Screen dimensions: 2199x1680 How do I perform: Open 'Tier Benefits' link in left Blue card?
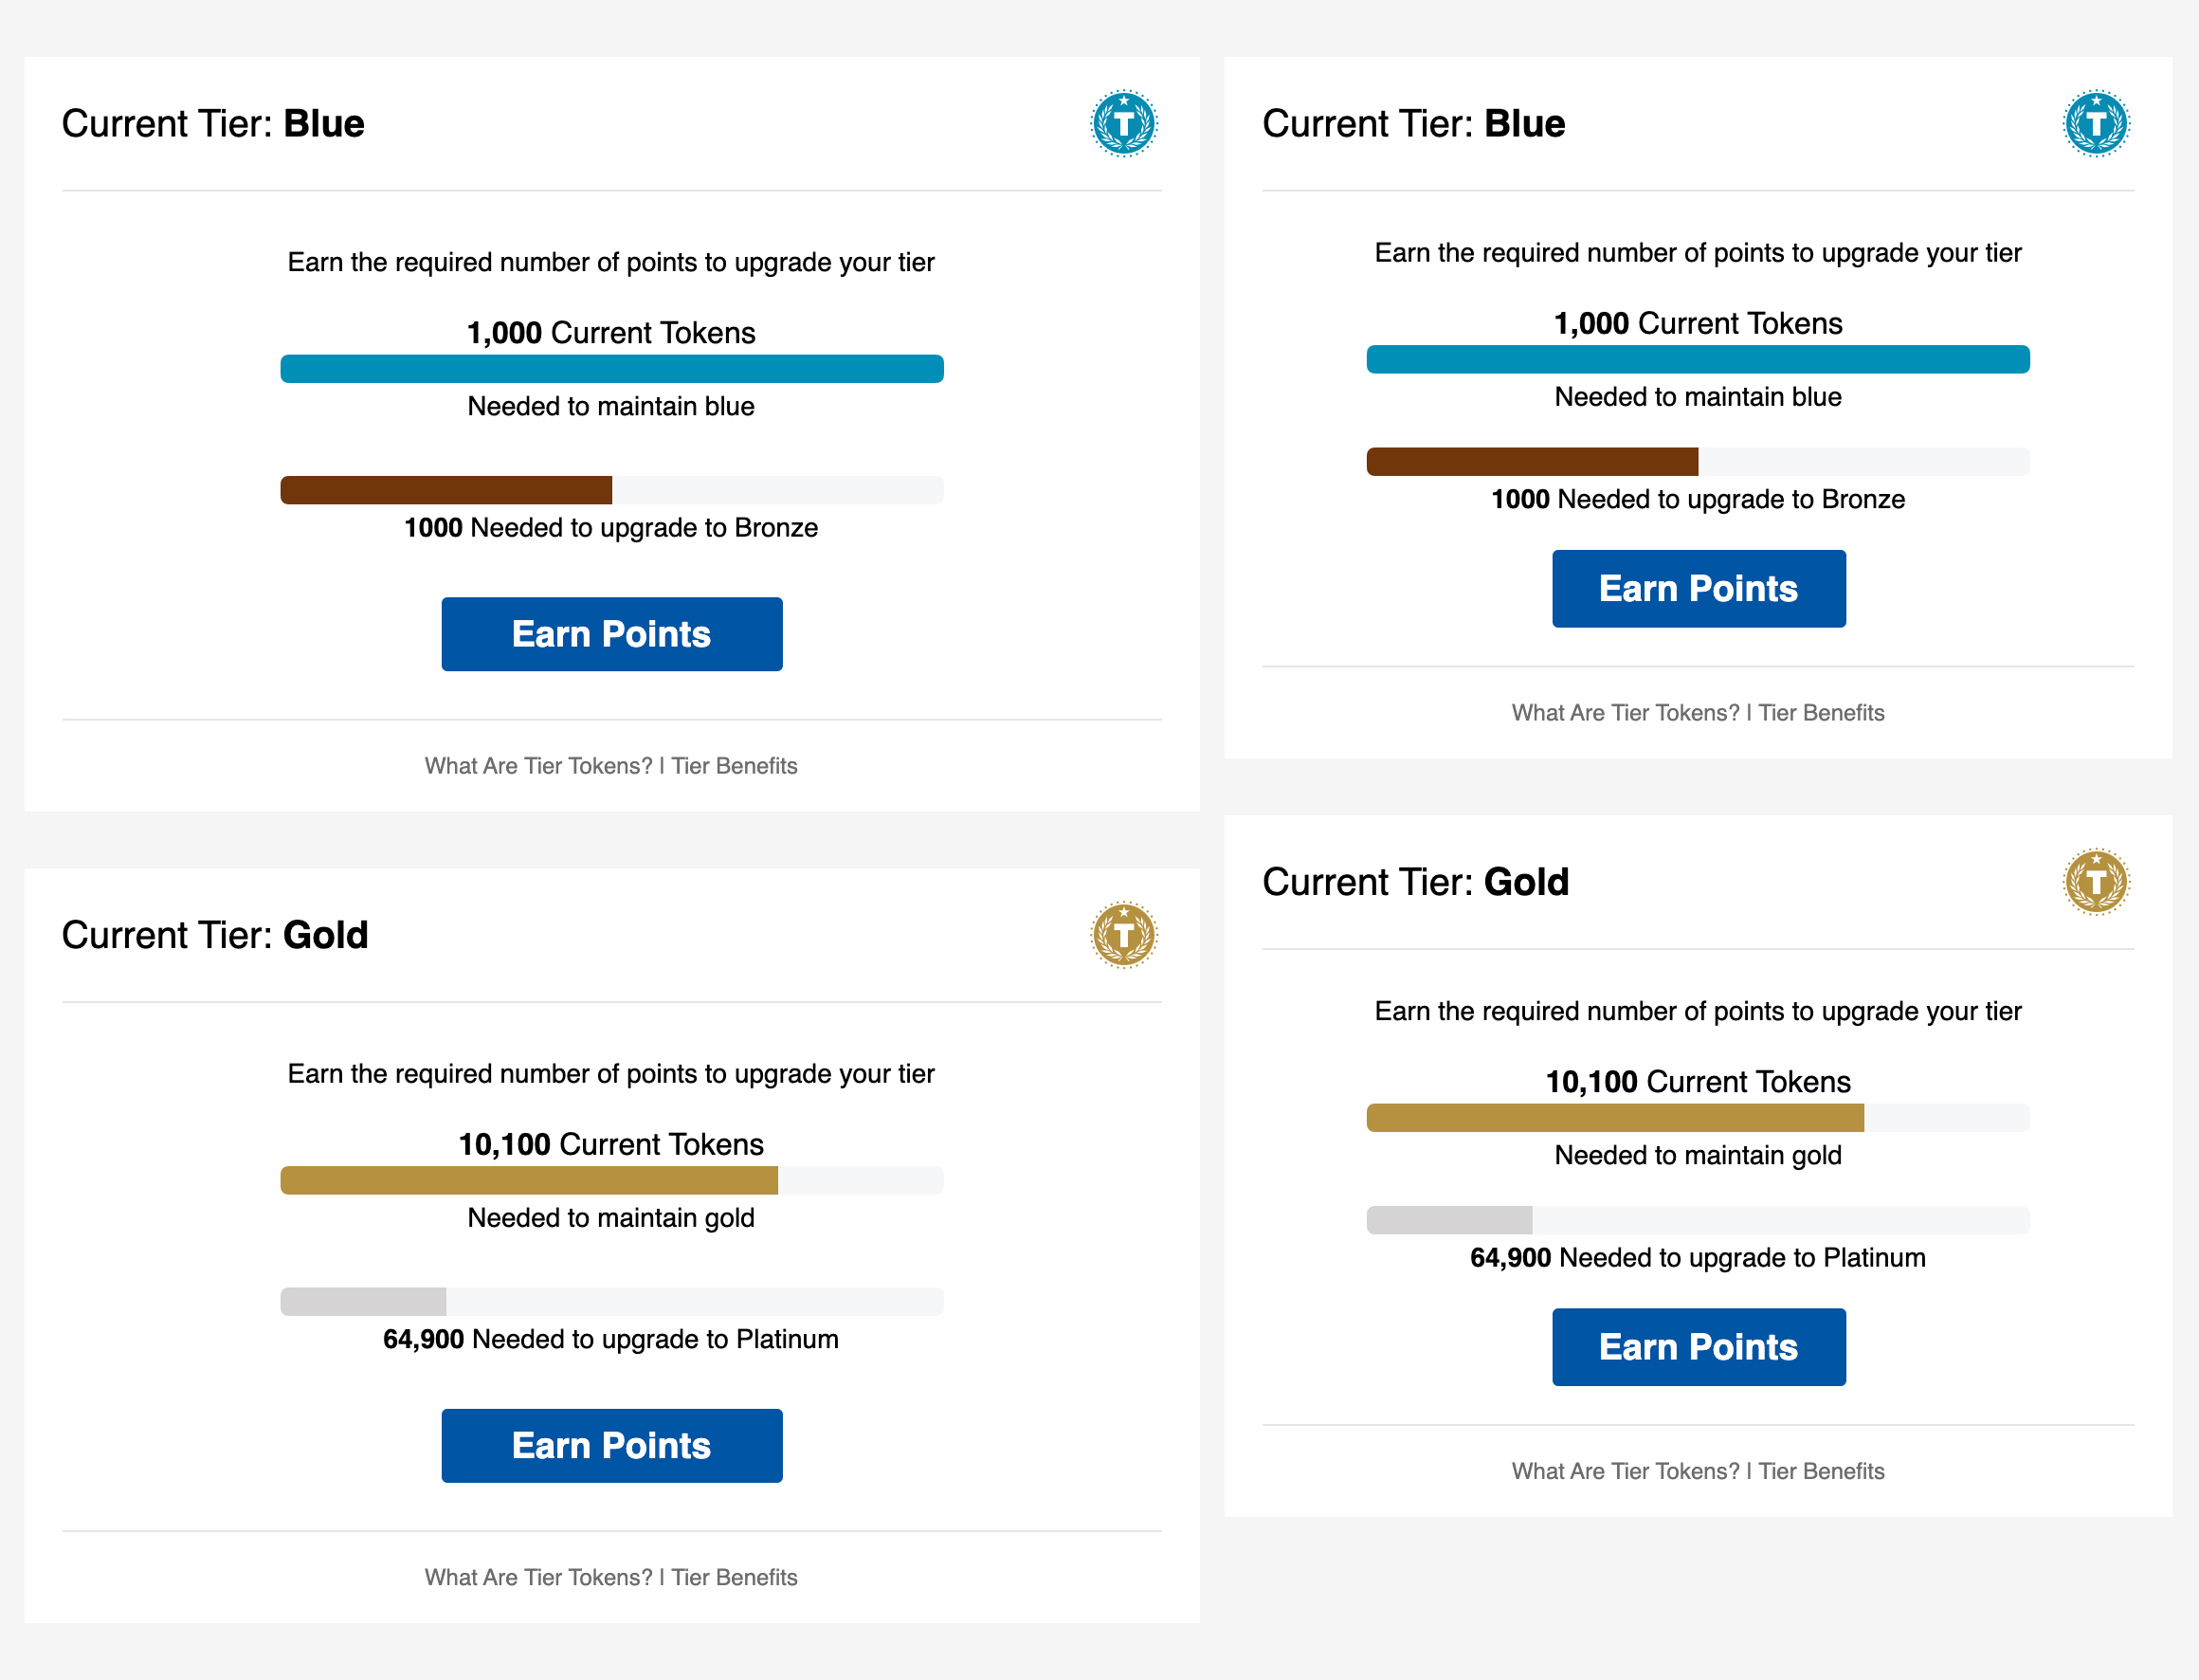pos(735,766)
